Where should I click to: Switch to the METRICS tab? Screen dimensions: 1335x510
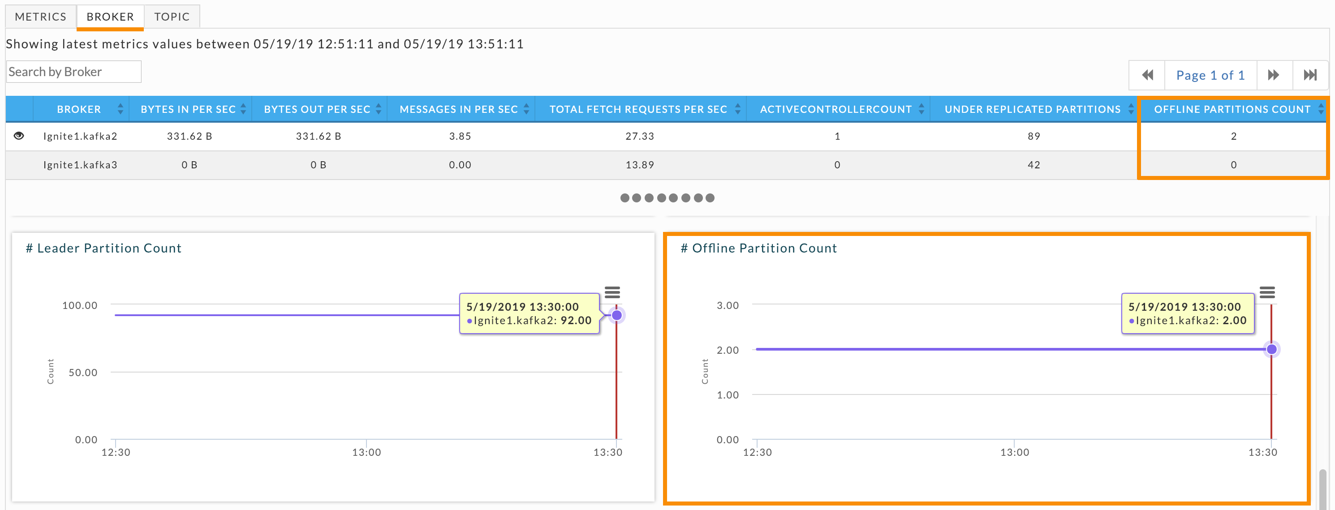pyautogui.click(x=41, y=15)
